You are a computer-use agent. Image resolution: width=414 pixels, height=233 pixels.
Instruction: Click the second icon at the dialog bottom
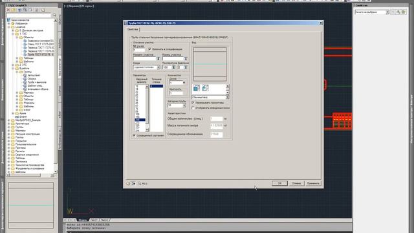[x=134, y=183]
